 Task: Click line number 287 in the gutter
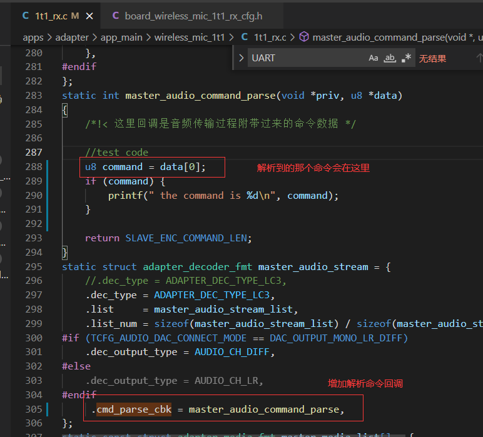pos(34,153)
